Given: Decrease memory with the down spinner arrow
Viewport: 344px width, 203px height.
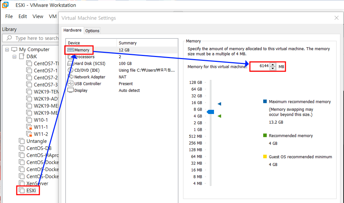Looking at the screenshot, I should pyautogui.click(x=273, y=68).
